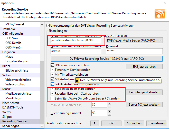170x129 pixels.
Task: Select Musik Tags entry
Action: (20, 98)
